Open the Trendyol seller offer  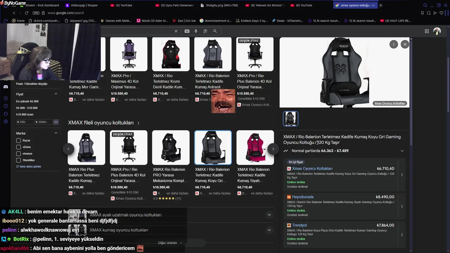point(299,225)
